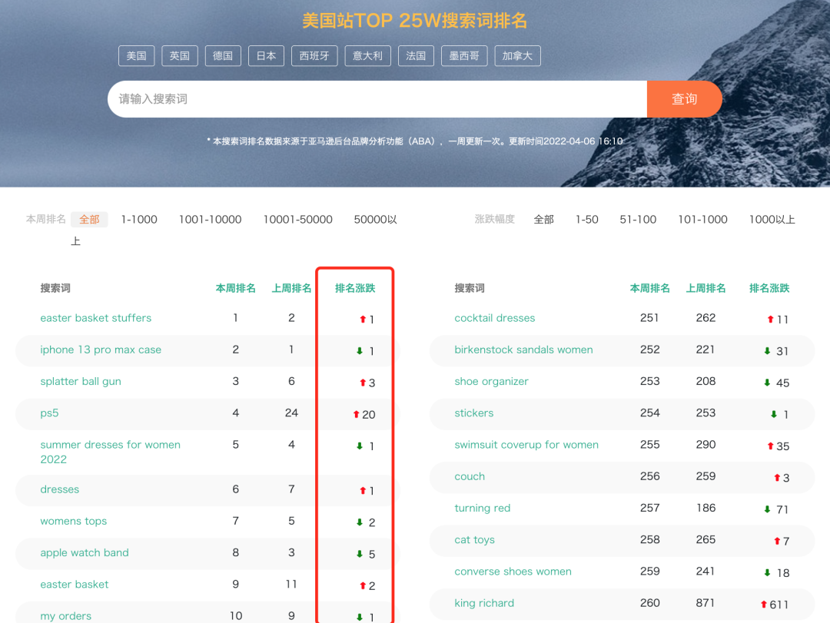This screenshot has width=830, height=623.
Task: Open the apple watch band keyword link
Action: tap(85, 552)
